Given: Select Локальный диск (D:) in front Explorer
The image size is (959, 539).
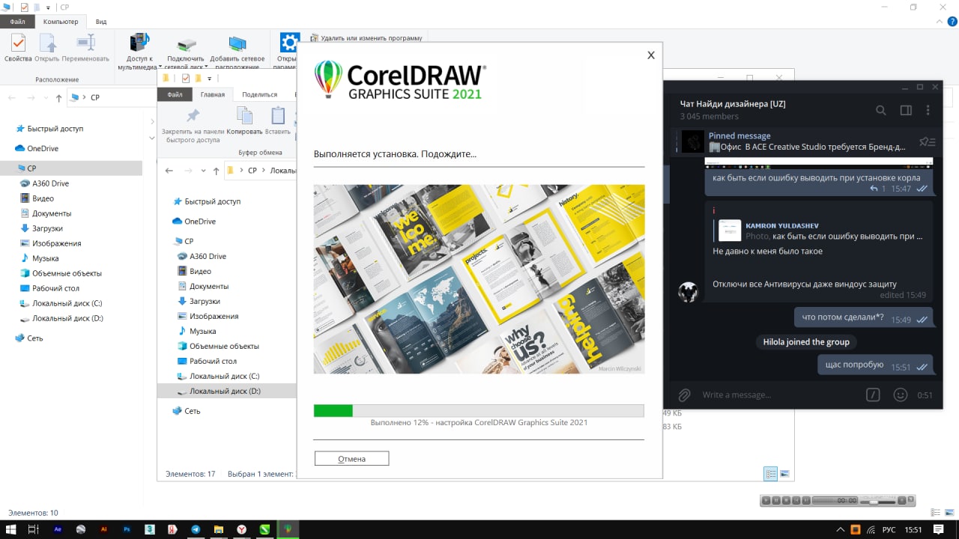Looking at the screenshot, I should 225,391.
